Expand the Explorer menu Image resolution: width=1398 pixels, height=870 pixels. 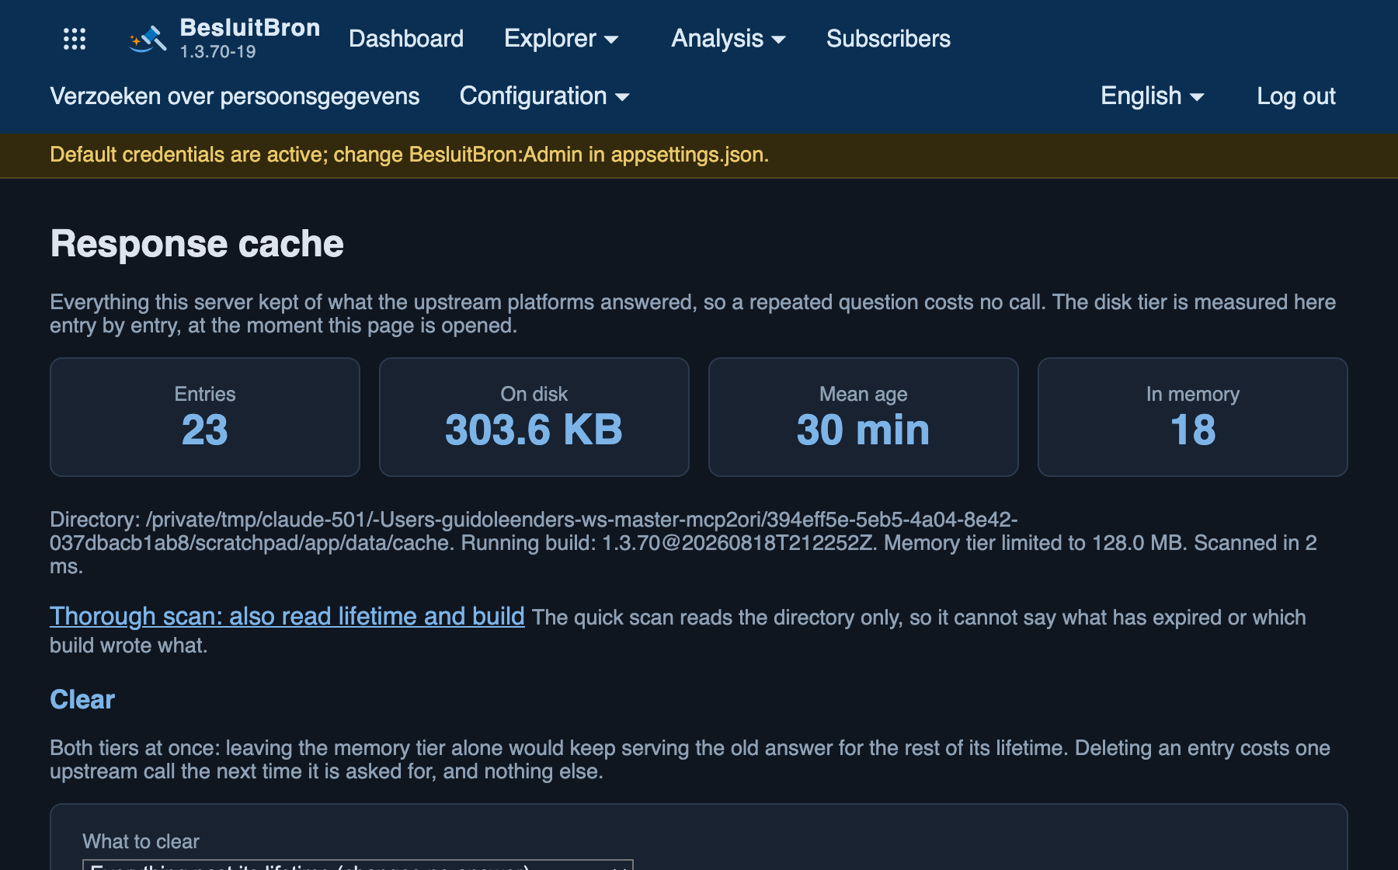561,39
